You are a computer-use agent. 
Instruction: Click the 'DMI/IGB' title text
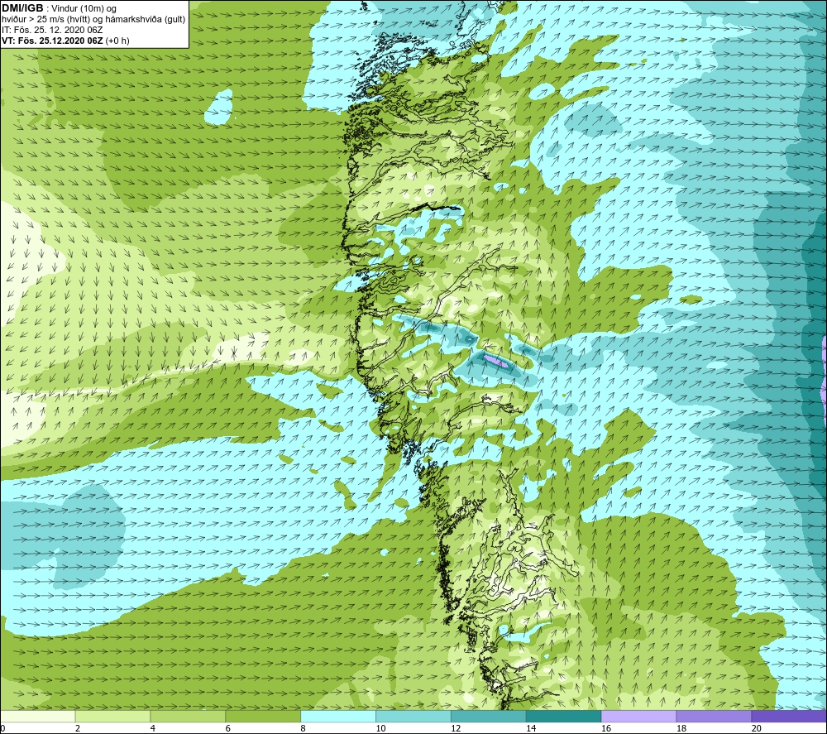tap(22, 8)
